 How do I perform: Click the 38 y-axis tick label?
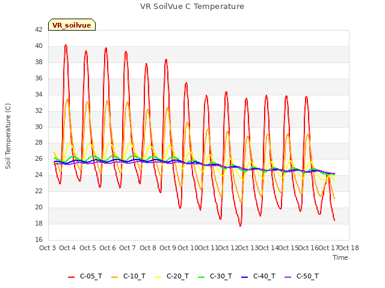[38, 62]
